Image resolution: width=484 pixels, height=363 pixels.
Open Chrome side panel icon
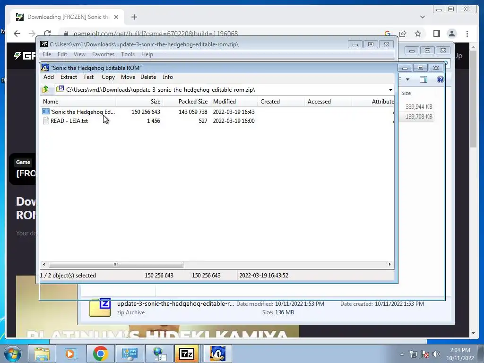tap(436, 34)
